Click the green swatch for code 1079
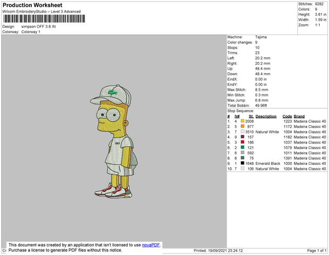This screenshot has height=255, width=329. [x=242, y=147]
